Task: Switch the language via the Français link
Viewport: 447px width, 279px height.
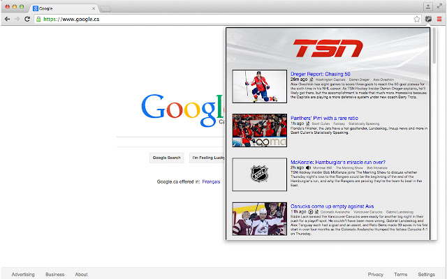Action: point(211,181)
